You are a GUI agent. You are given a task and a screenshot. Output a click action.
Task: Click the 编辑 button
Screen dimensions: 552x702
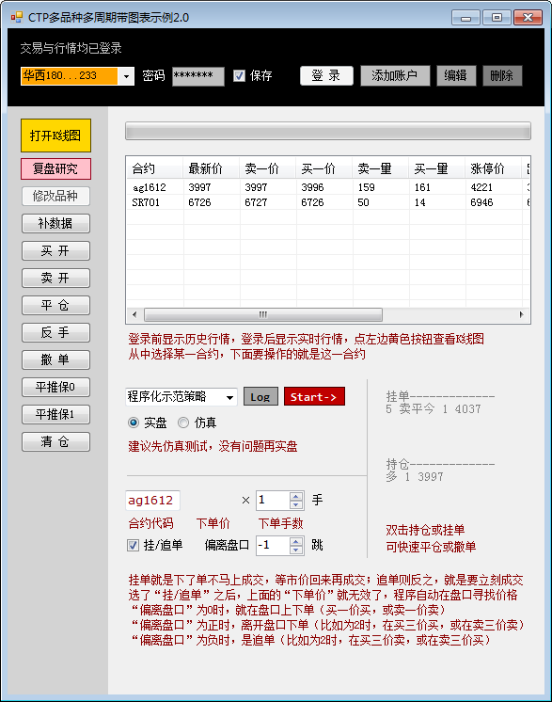tap(456, 75)
